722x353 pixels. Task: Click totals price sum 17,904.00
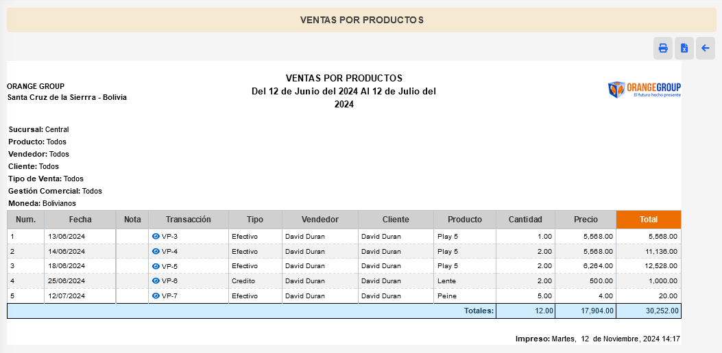597,311
